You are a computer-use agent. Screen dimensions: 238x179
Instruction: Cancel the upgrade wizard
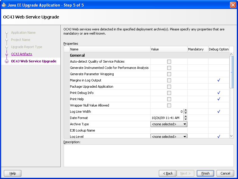[225, 173]
